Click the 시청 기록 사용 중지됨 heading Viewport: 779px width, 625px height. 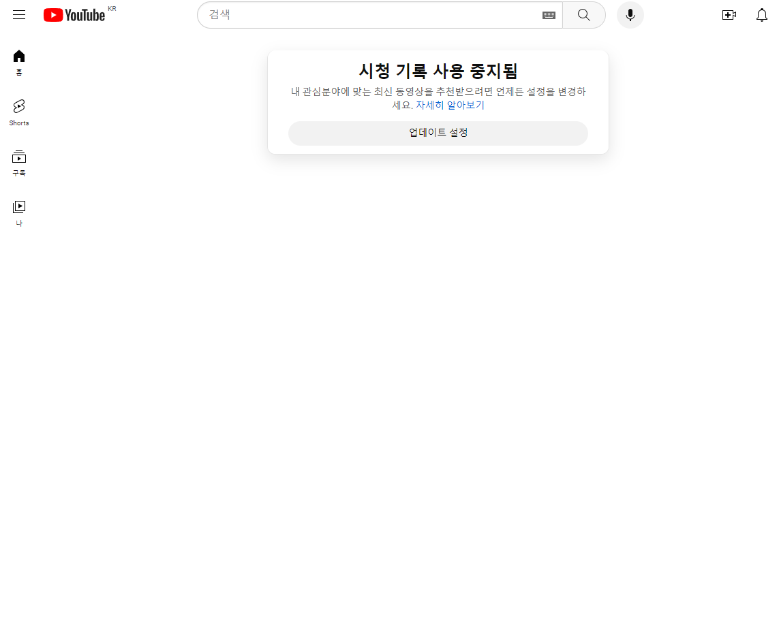click(438, 71)
